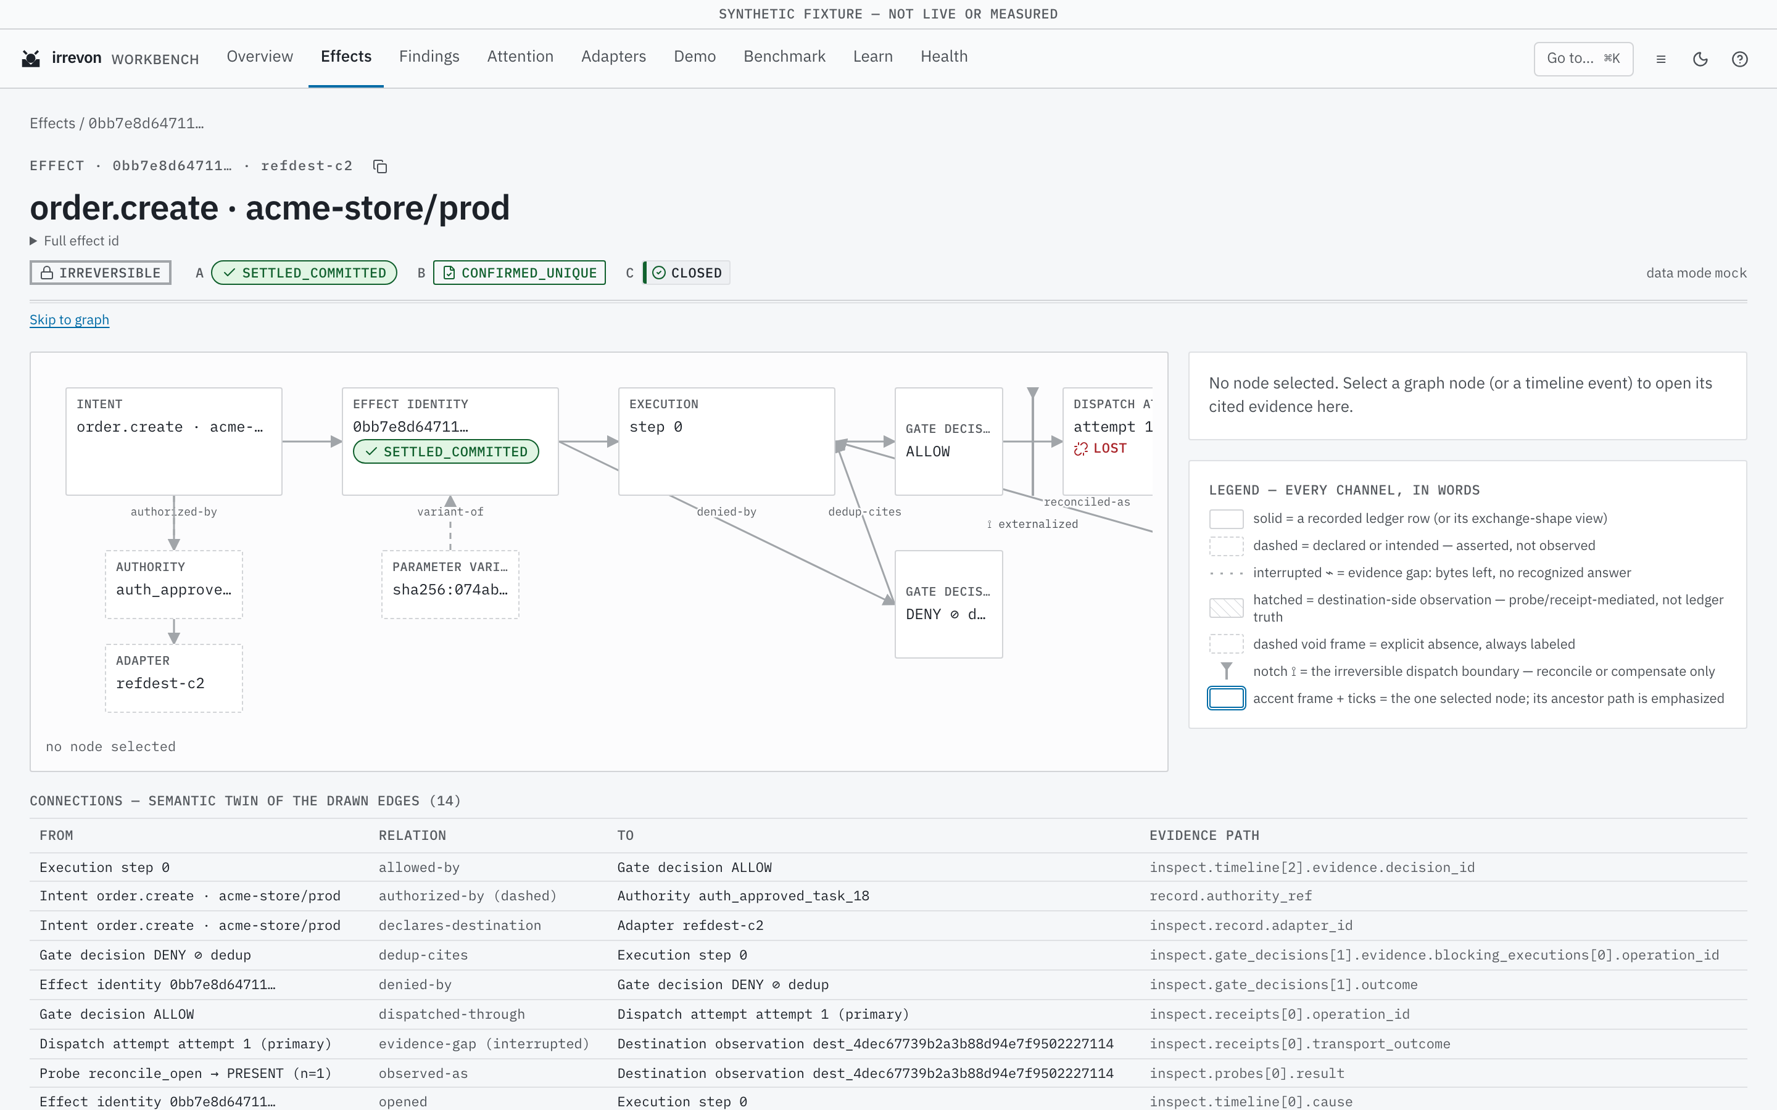
Task: Open the Benchmark tab
Action: point(784,57)
